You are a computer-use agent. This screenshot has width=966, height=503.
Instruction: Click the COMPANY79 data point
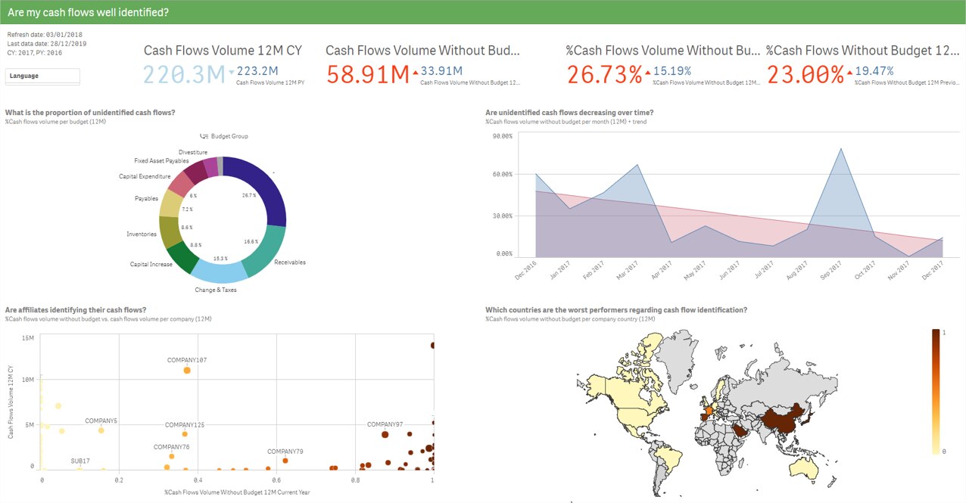tap(285, 461)
